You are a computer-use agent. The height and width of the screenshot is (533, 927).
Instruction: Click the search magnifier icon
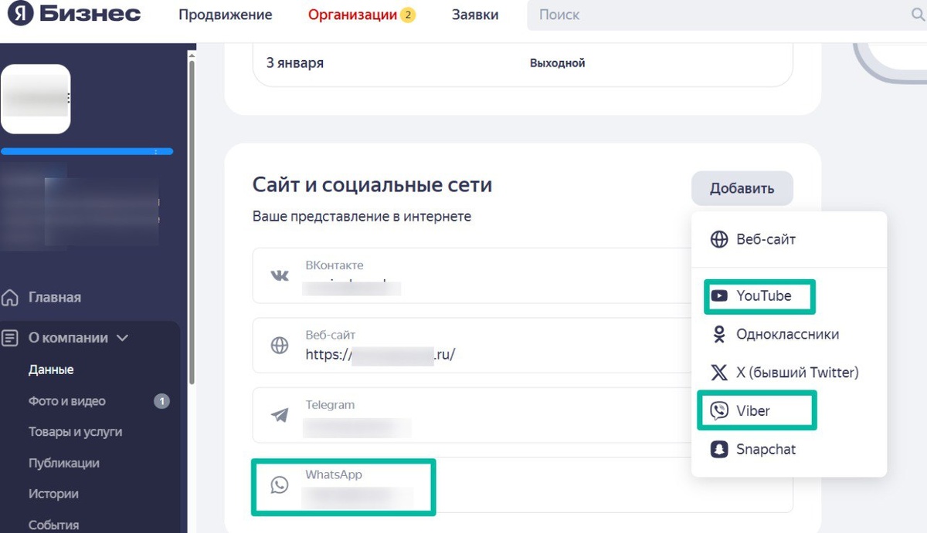(919, 15)
